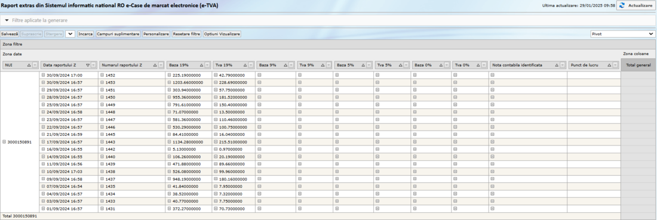Open Nota contabila identificata filter dropdown
Viewport: 657px width, 220px height.
pyautogui.click(x=562, y=65)
